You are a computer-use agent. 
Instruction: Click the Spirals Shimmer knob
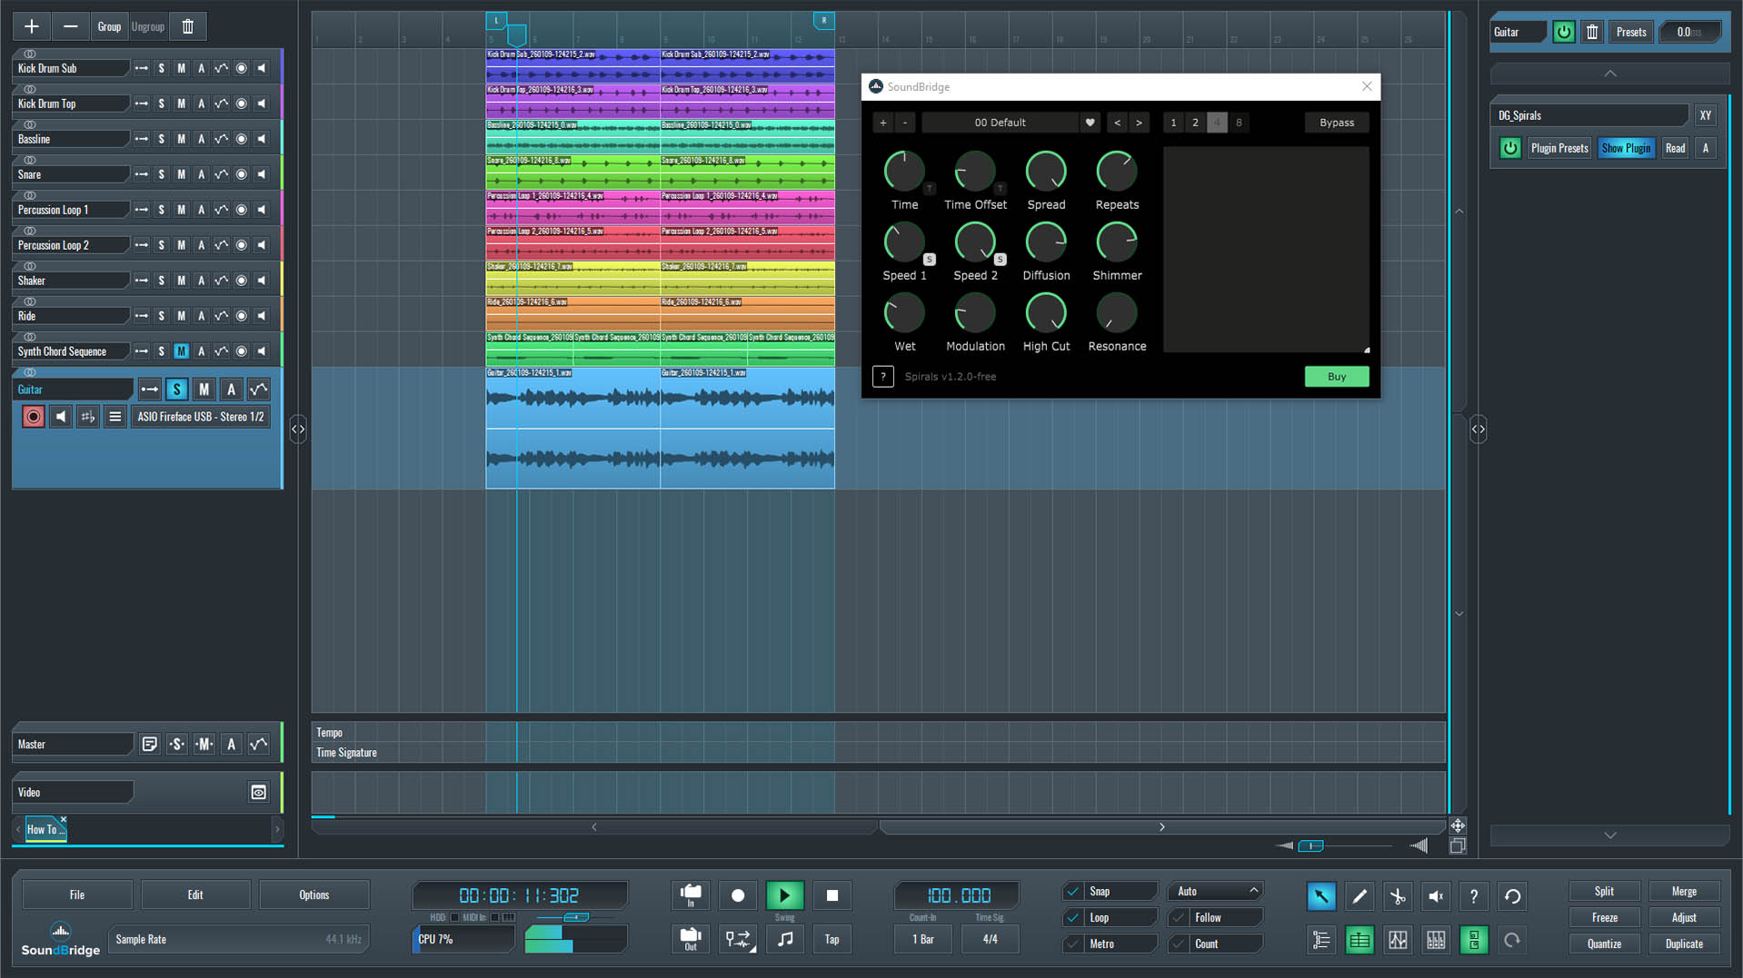point(1117,242)
